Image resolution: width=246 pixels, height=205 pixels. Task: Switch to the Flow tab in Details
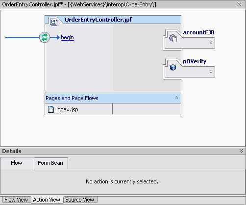point(17,163)
